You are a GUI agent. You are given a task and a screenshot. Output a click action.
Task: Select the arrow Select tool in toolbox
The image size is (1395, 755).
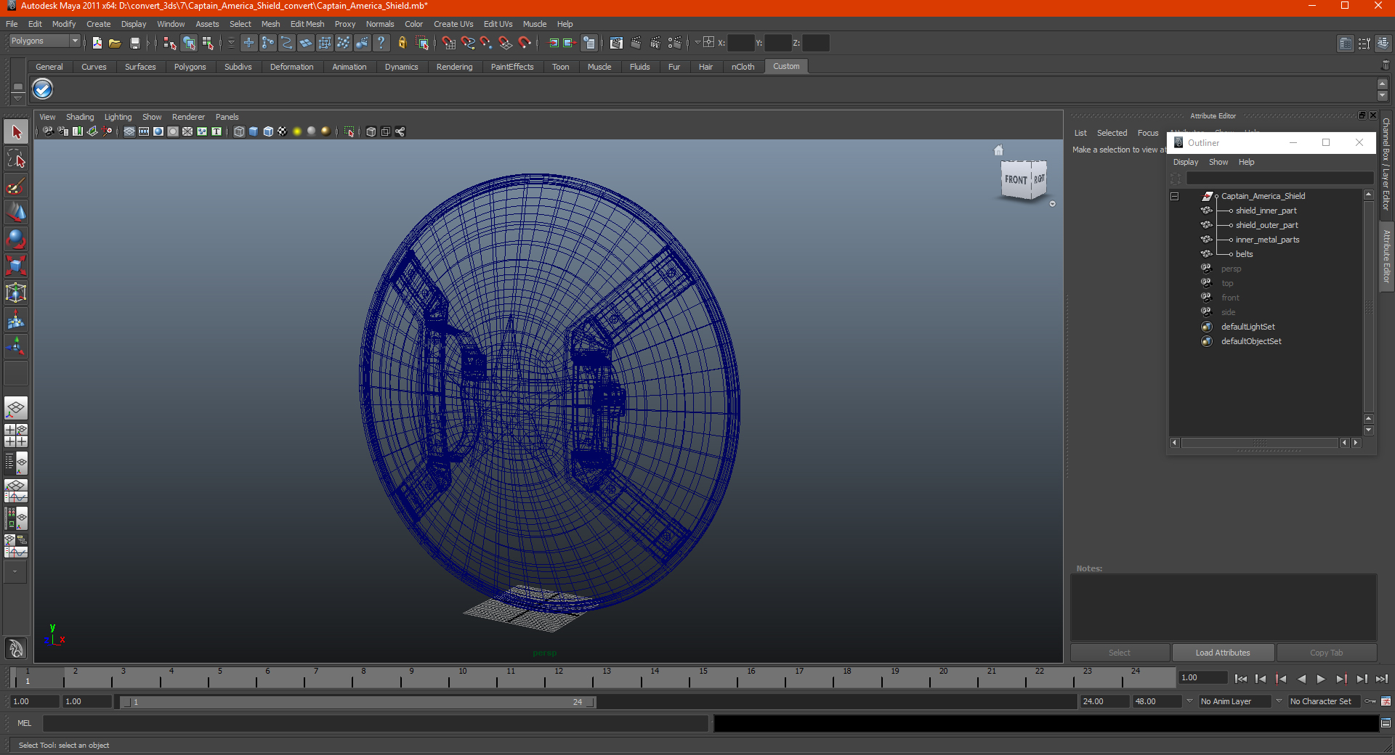tap(16, 132)
